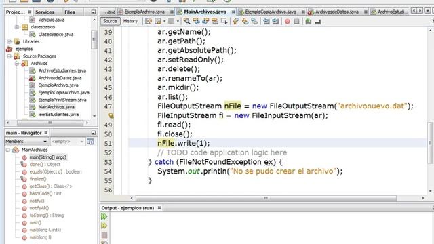Close the Output - ejemplos (run) tab
This screenshot has width=434, height=244.
pos(159,208)
